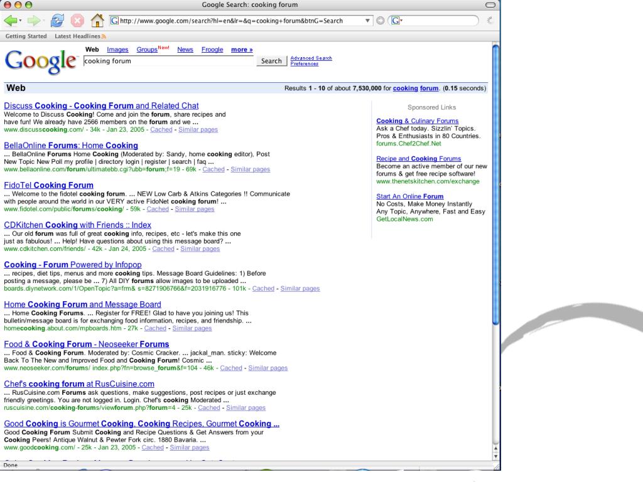
Task: Open the Back button history dropdown arrow
Action: [21, 21]
